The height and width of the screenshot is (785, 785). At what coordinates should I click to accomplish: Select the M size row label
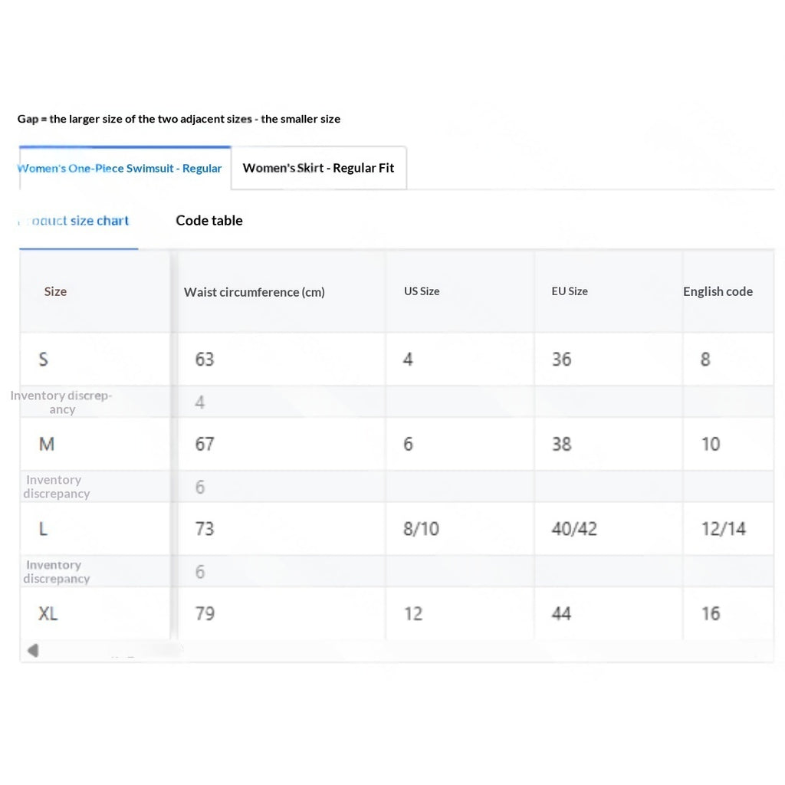(x=47, y=444)
